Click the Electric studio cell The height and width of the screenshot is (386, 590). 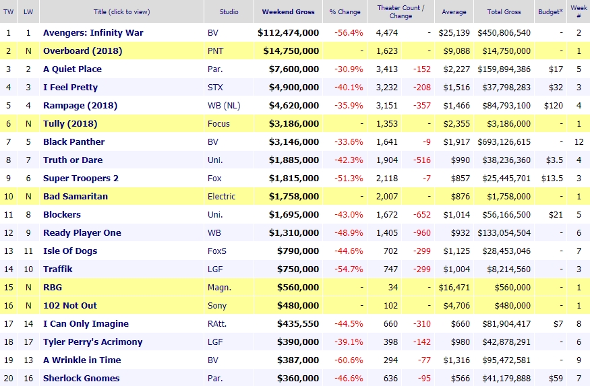[222, 196]
